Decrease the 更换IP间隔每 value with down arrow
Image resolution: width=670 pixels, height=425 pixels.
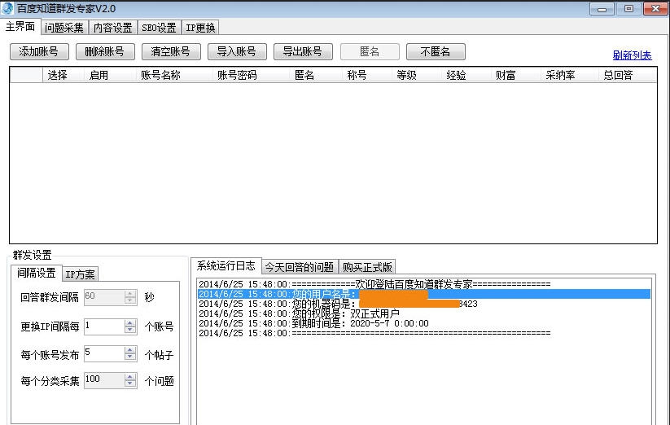pos(130,331)
